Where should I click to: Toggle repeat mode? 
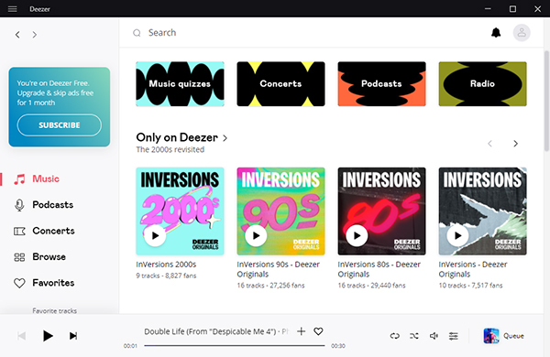394,336
